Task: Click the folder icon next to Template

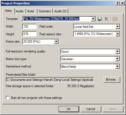Action: (x=115, y=19)
